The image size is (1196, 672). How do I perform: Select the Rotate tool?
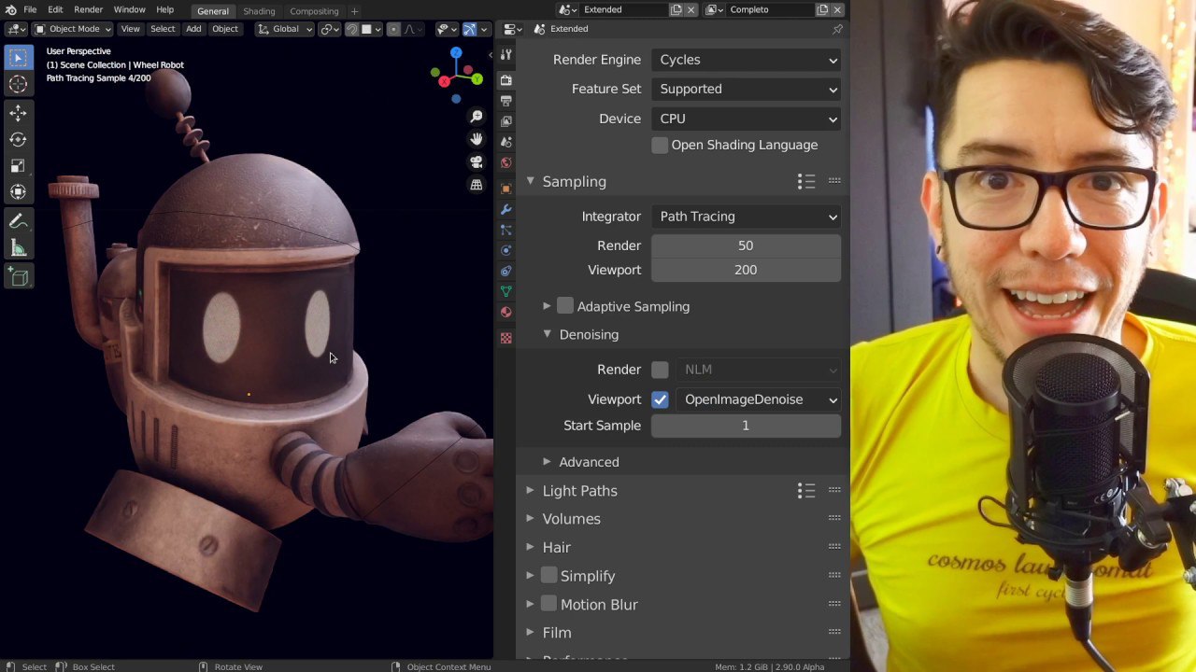[x=18, y=139]
